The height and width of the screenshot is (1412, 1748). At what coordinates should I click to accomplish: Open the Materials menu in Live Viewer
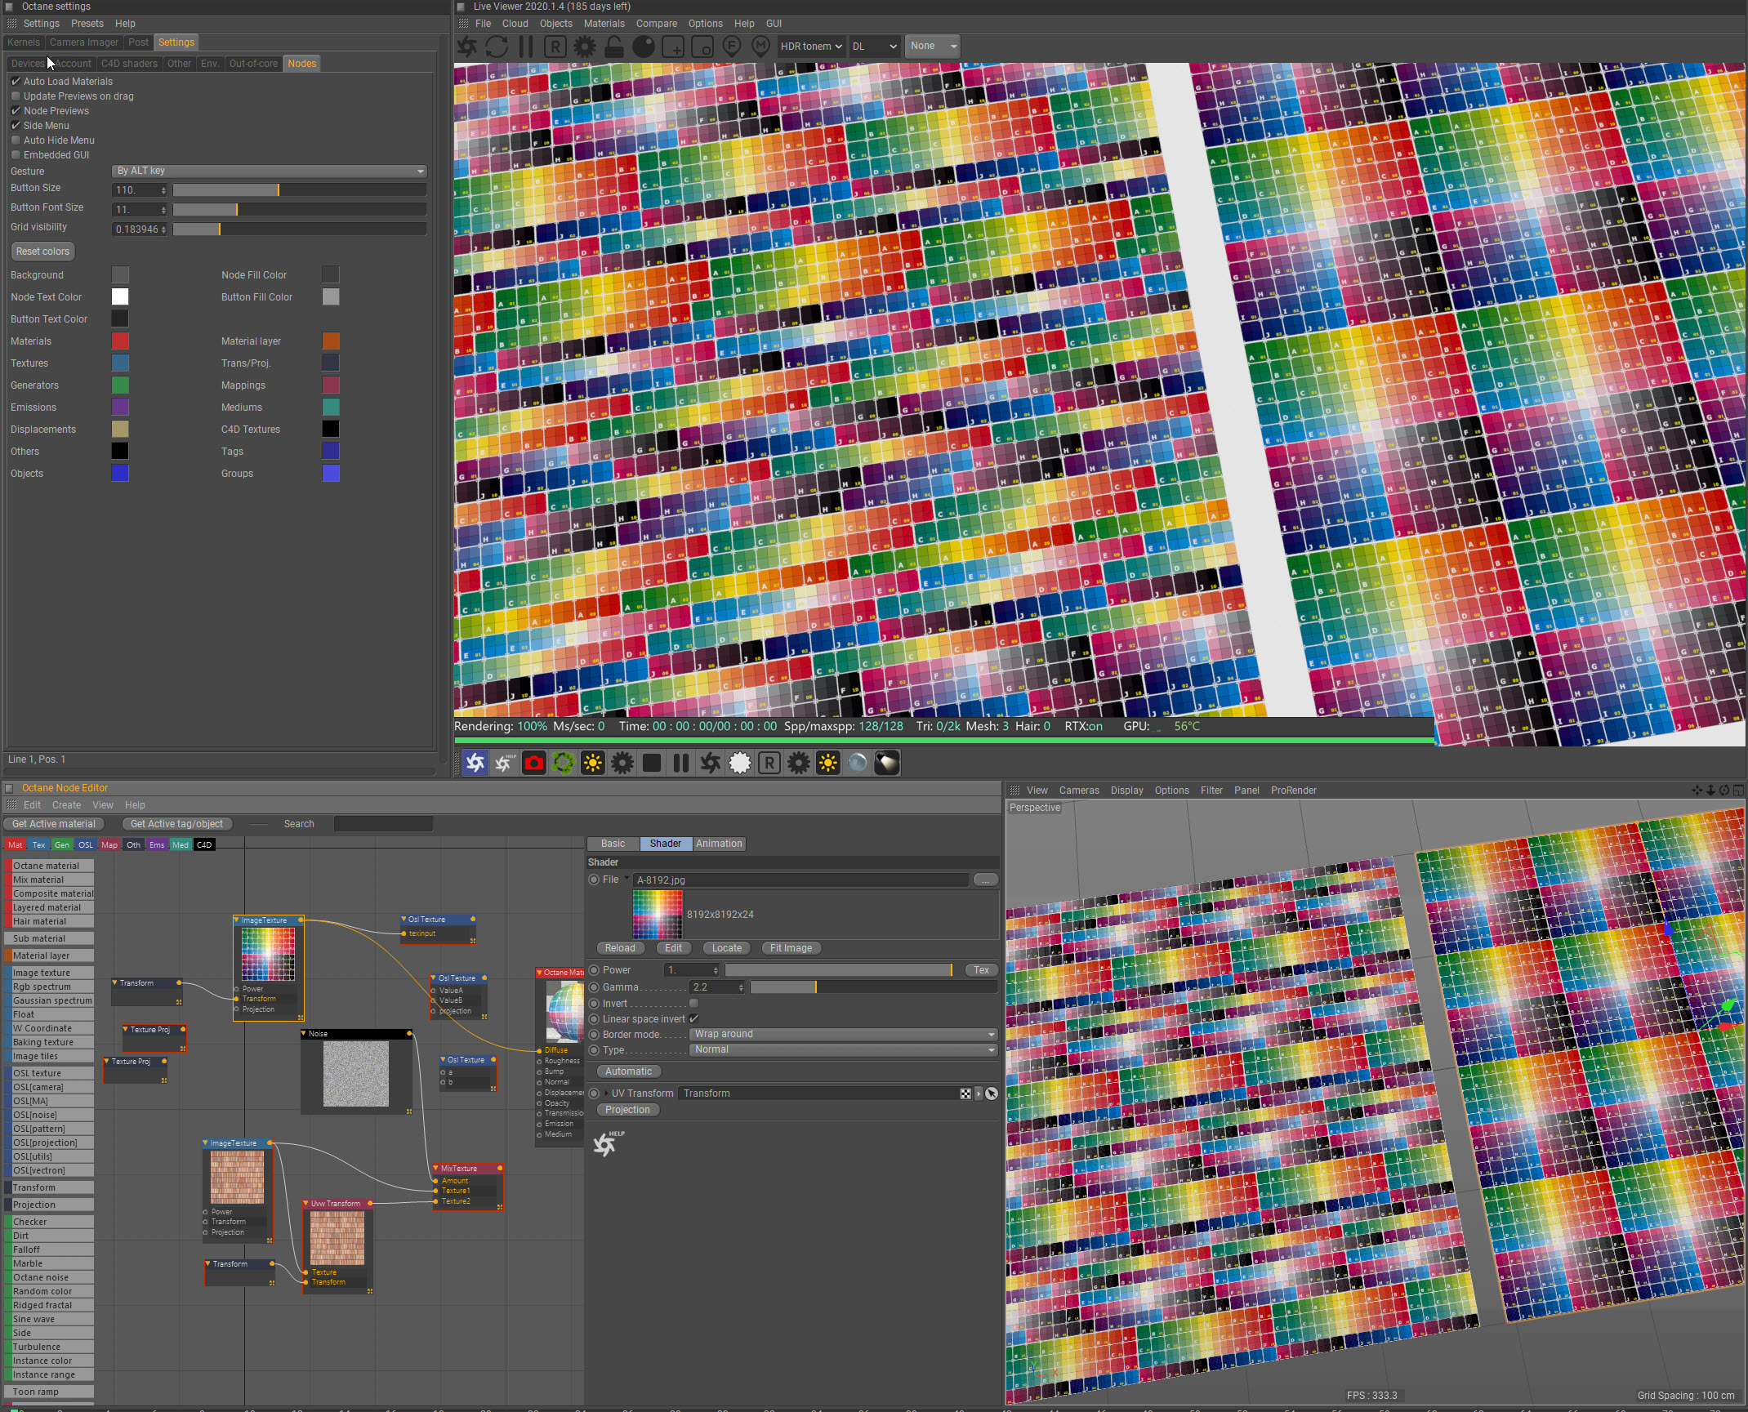(604, 24)
